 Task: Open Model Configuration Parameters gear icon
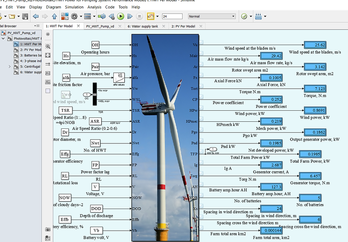[75, 16]
